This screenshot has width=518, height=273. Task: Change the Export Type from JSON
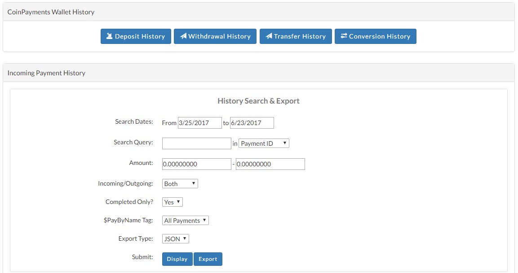coord(175,239)
